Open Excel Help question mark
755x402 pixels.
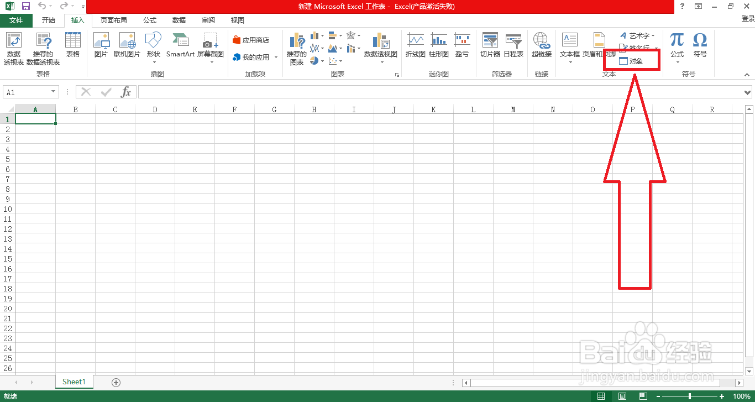pos(683,7)
